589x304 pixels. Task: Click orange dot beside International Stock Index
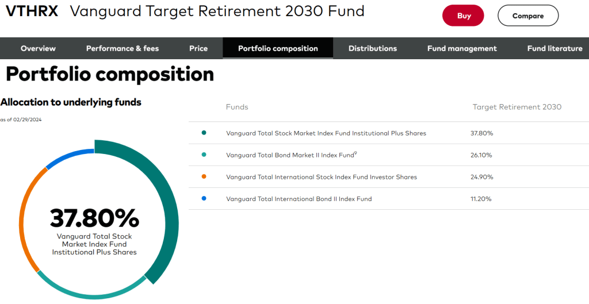[204, 177]
